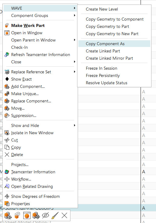The width and height of the screenshot is (156, 223).
Task: Click the Open in Window icon
Action: (7, 33)
